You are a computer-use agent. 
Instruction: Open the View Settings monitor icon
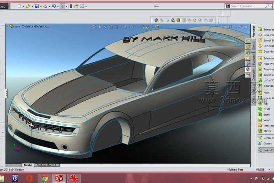click(157, 27)
